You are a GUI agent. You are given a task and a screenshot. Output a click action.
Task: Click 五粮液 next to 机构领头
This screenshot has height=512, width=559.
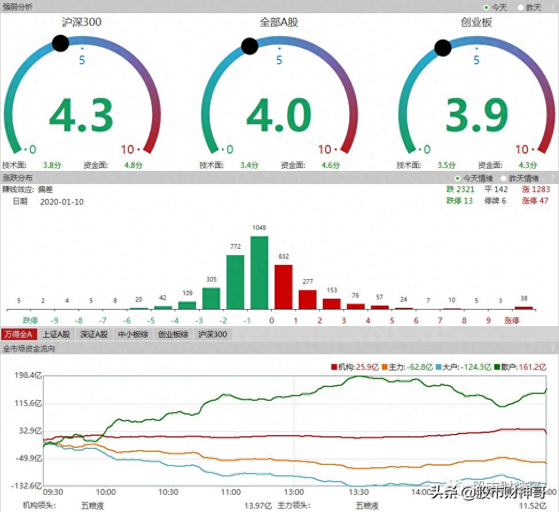pyautogui.click(x=93, y=506)
